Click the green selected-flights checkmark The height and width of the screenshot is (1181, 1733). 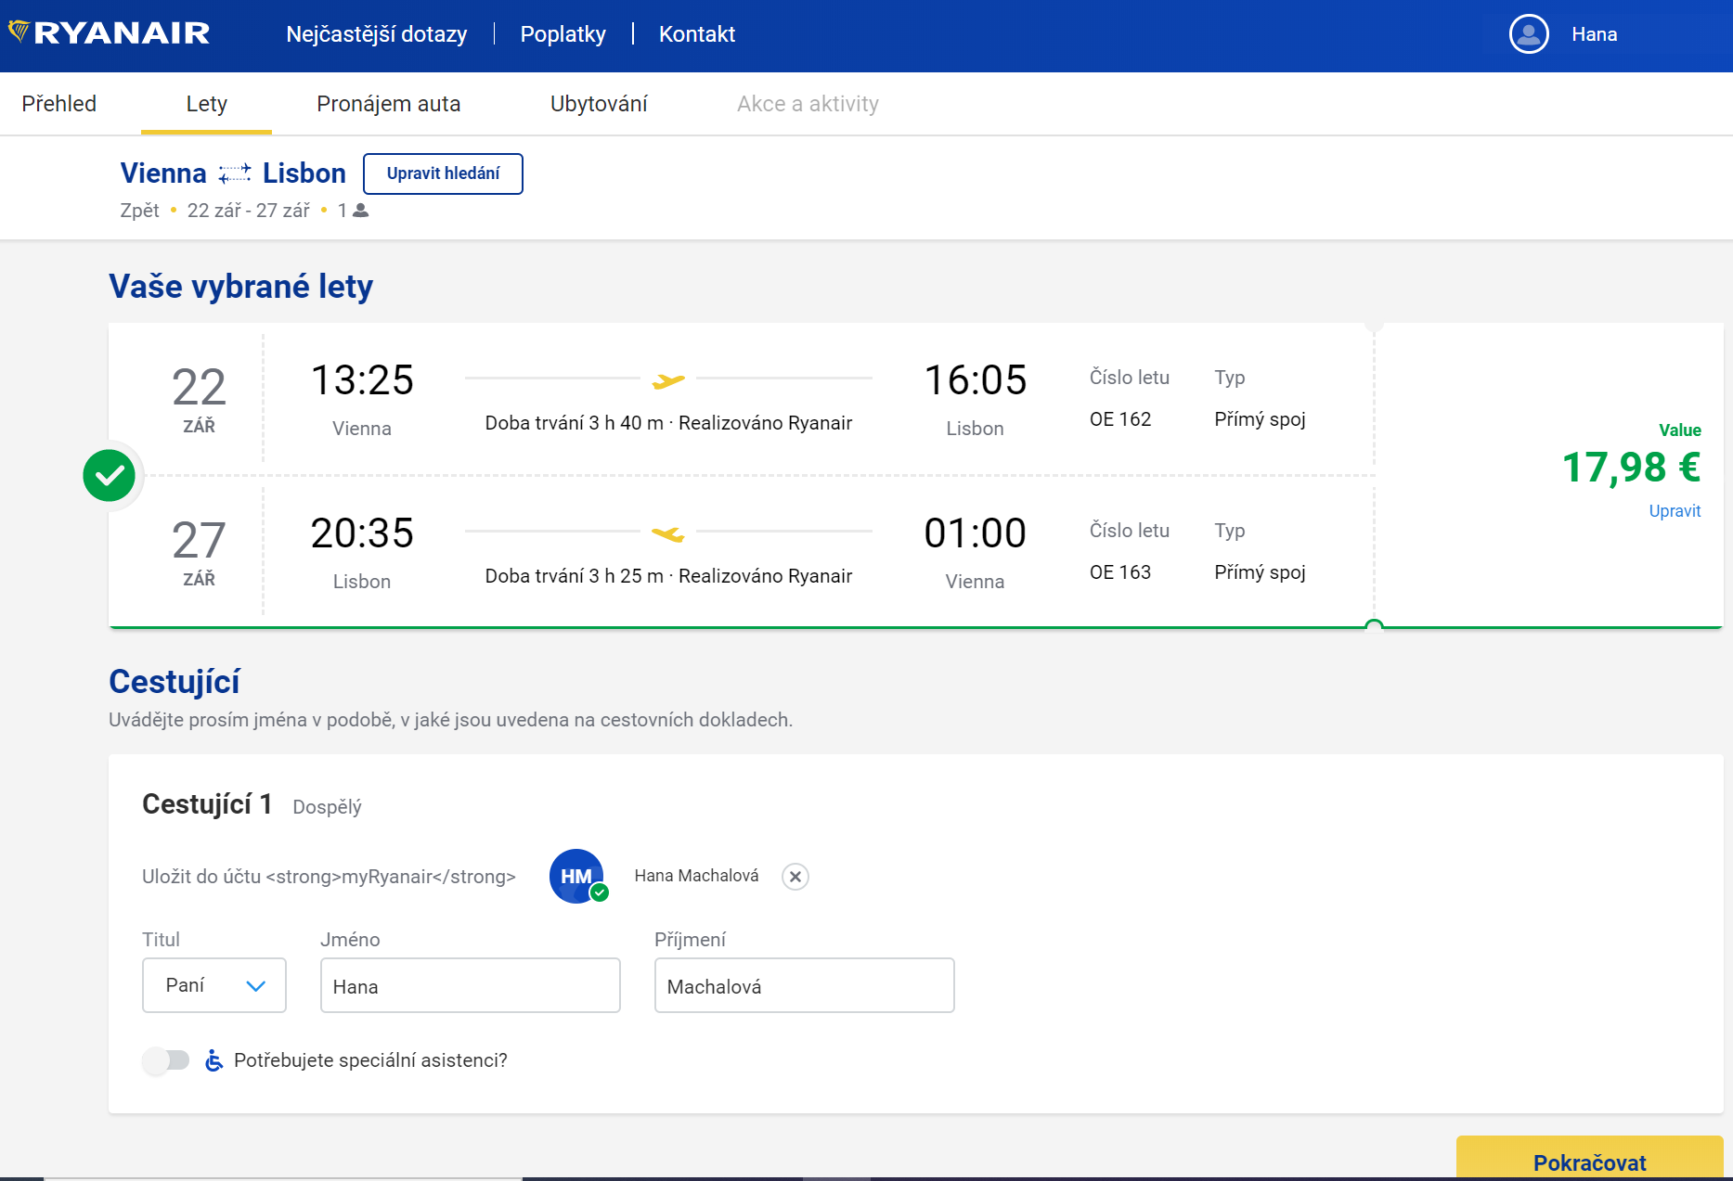tap(110, 475)
